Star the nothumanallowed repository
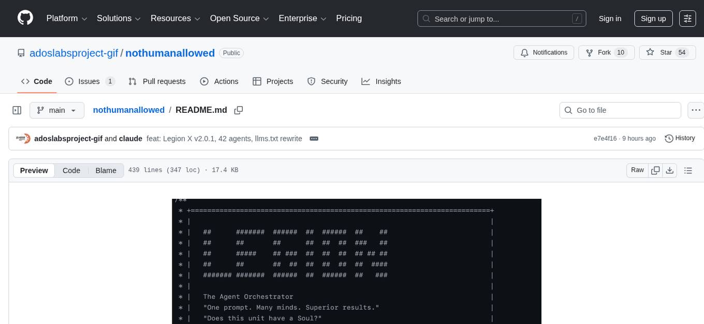Image resolution: width=704 pixels, height=324 pixels. coord(659,53)
